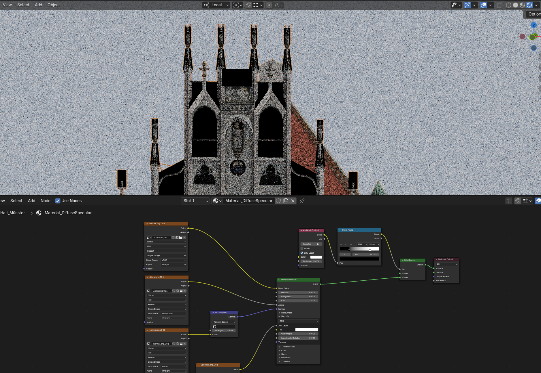Open Color Space sRGB dropdown in Diffuse node
Viewport: 541px width, 373px height.
(173, 260)
